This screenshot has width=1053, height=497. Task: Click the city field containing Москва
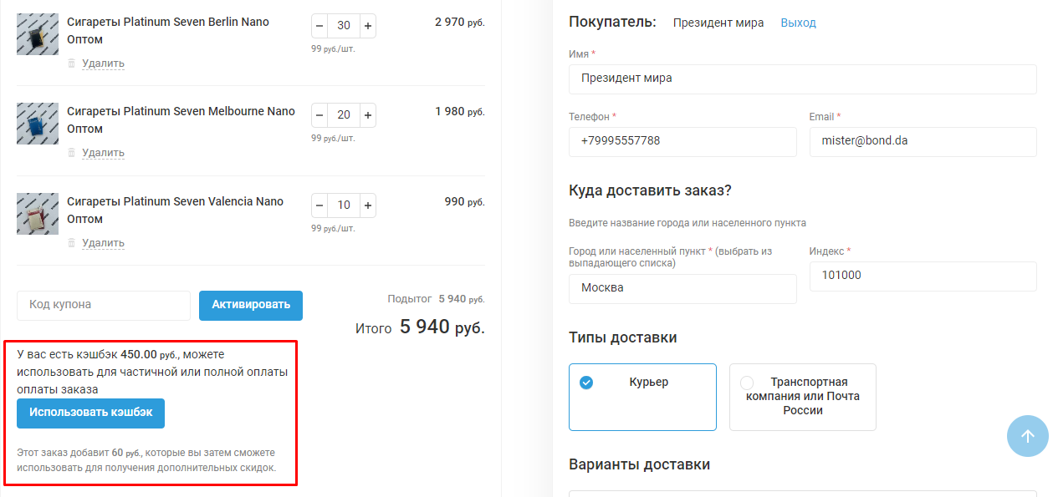click(x=682, y=288)
